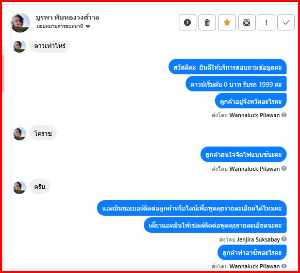Mark conversation as spam with exclamation octagon icon
300x273 pixels.
188,22
